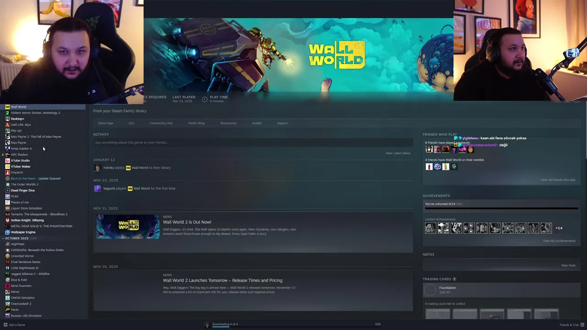Click the Foundation badge circle icon

point(430,290)
